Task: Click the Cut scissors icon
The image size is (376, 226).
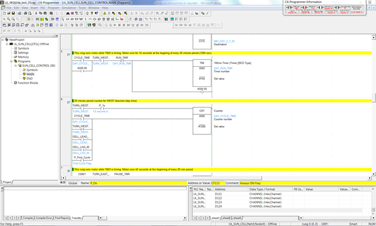Action: click(x=36, y=13)
